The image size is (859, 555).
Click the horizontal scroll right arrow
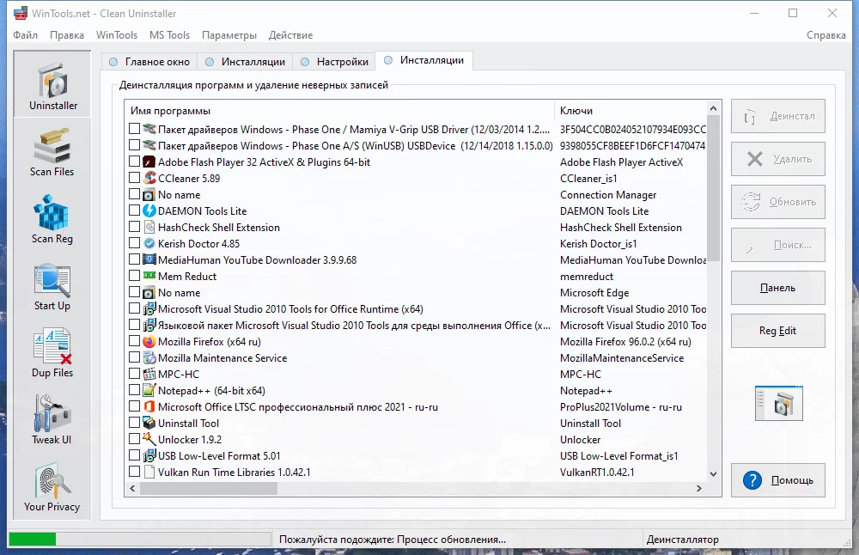(699, 488)
